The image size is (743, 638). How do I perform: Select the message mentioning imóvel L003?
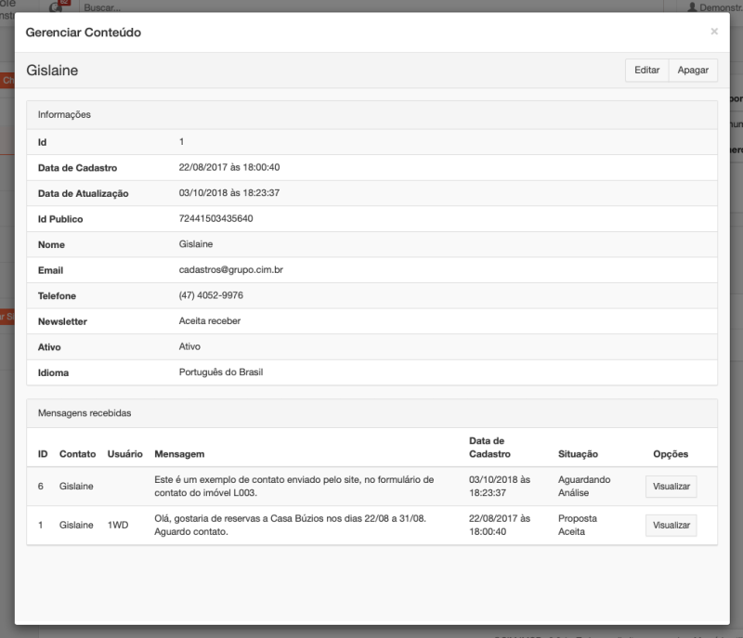point(293,487)
